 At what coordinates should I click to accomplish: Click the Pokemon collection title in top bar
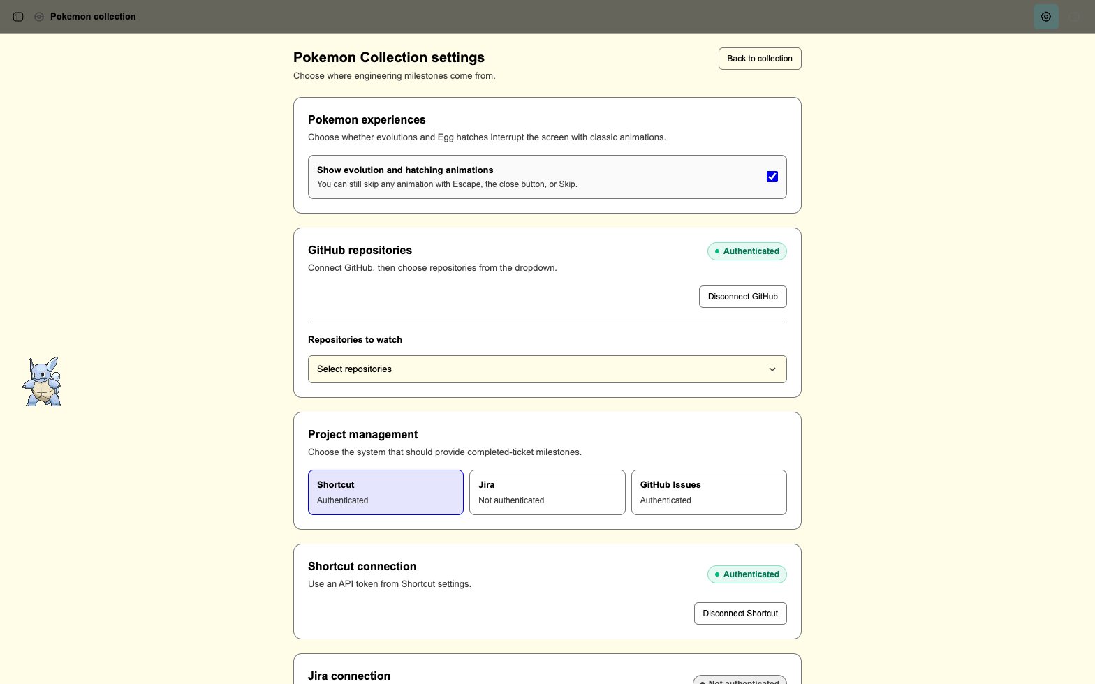point(93,17)
